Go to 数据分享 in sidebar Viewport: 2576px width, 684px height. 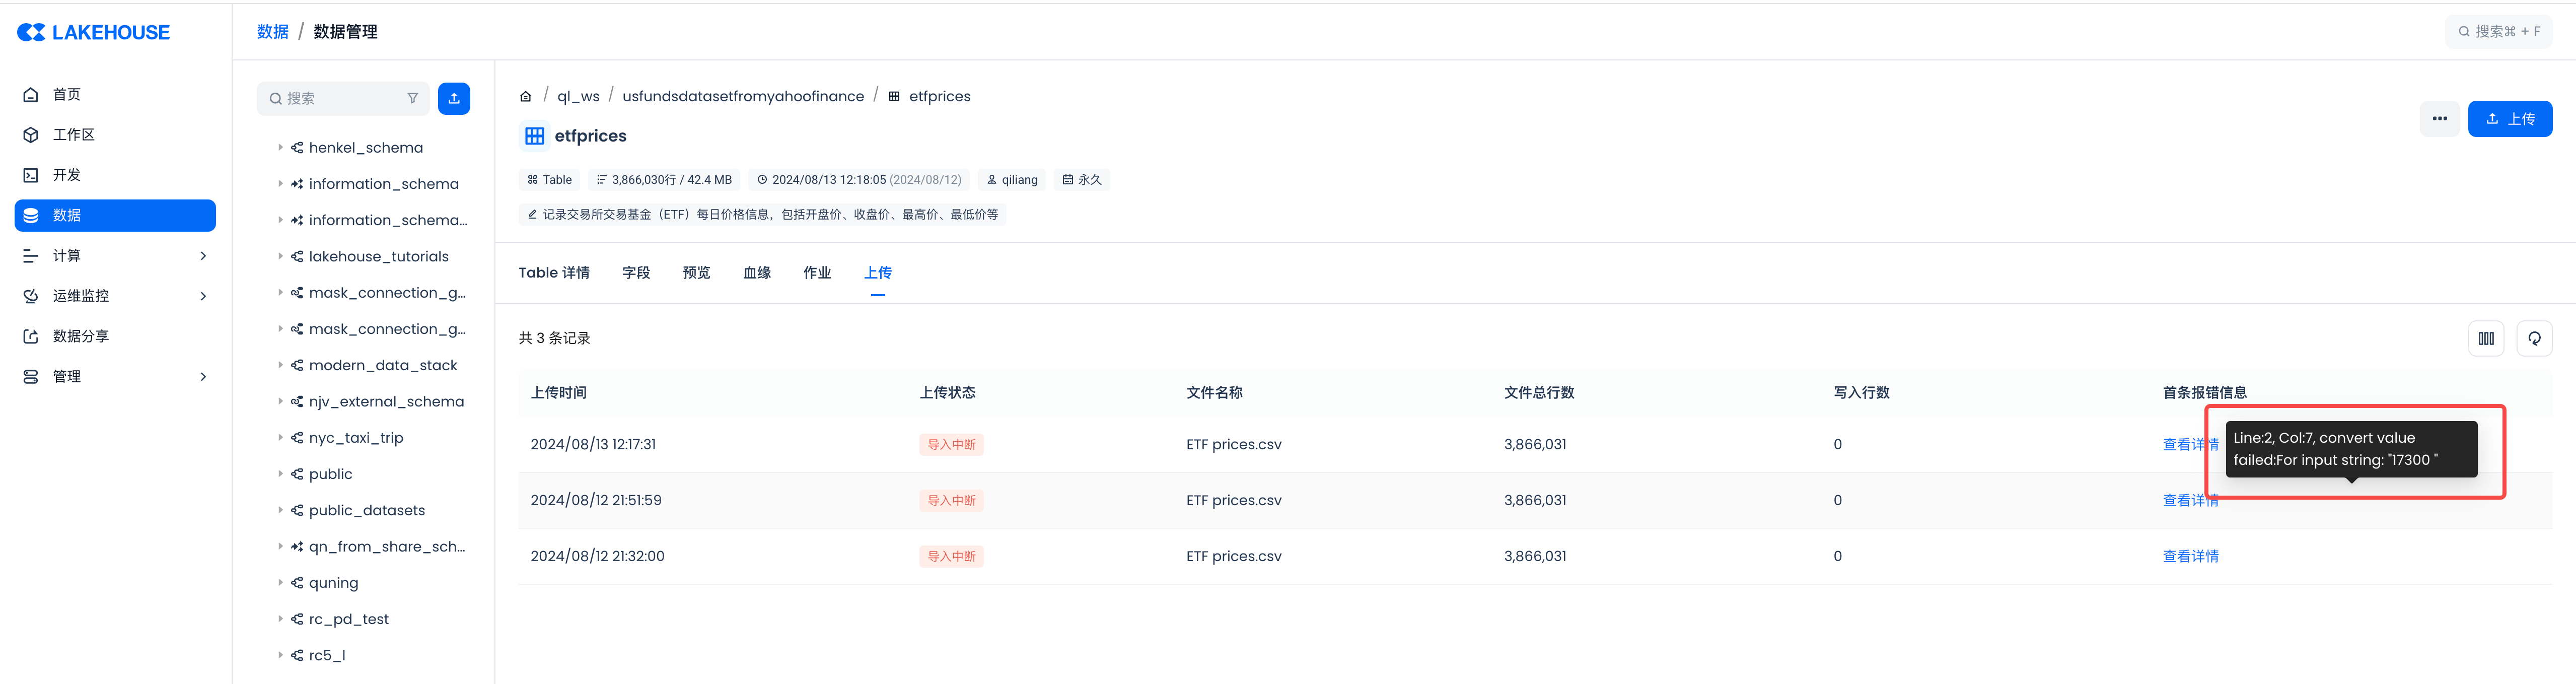80,336
